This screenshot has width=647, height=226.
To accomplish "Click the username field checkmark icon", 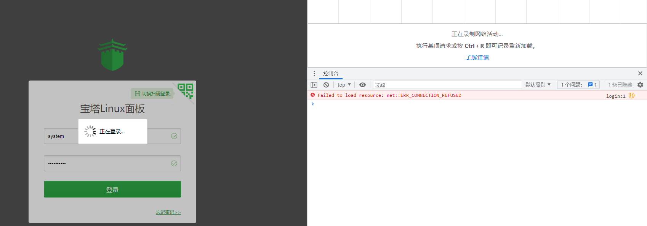I will [174, 136].
